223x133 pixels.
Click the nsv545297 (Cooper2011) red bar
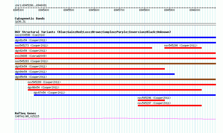tap(170, 106)
